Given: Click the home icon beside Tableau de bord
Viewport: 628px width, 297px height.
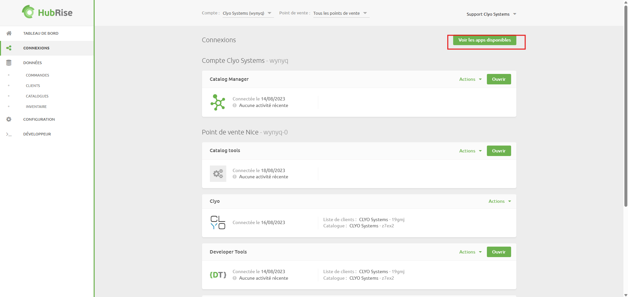Looking at the screenshot, I should 9,33.
